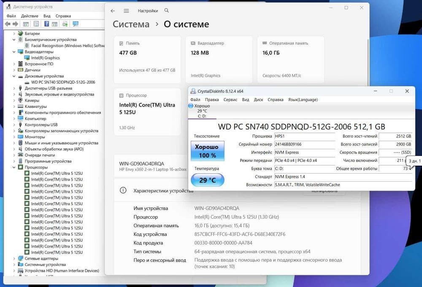Viewport: 422px width, 287px height.
Task: Click Стандарт field NVM Express 1.4
Action: pos(343,177)
